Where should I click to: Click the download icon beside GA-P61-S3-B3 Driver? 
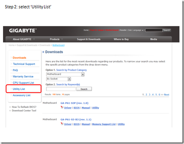coord(62,124)
